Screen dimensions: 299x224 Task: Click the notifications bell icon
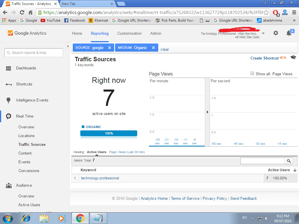tap(289, 33)
